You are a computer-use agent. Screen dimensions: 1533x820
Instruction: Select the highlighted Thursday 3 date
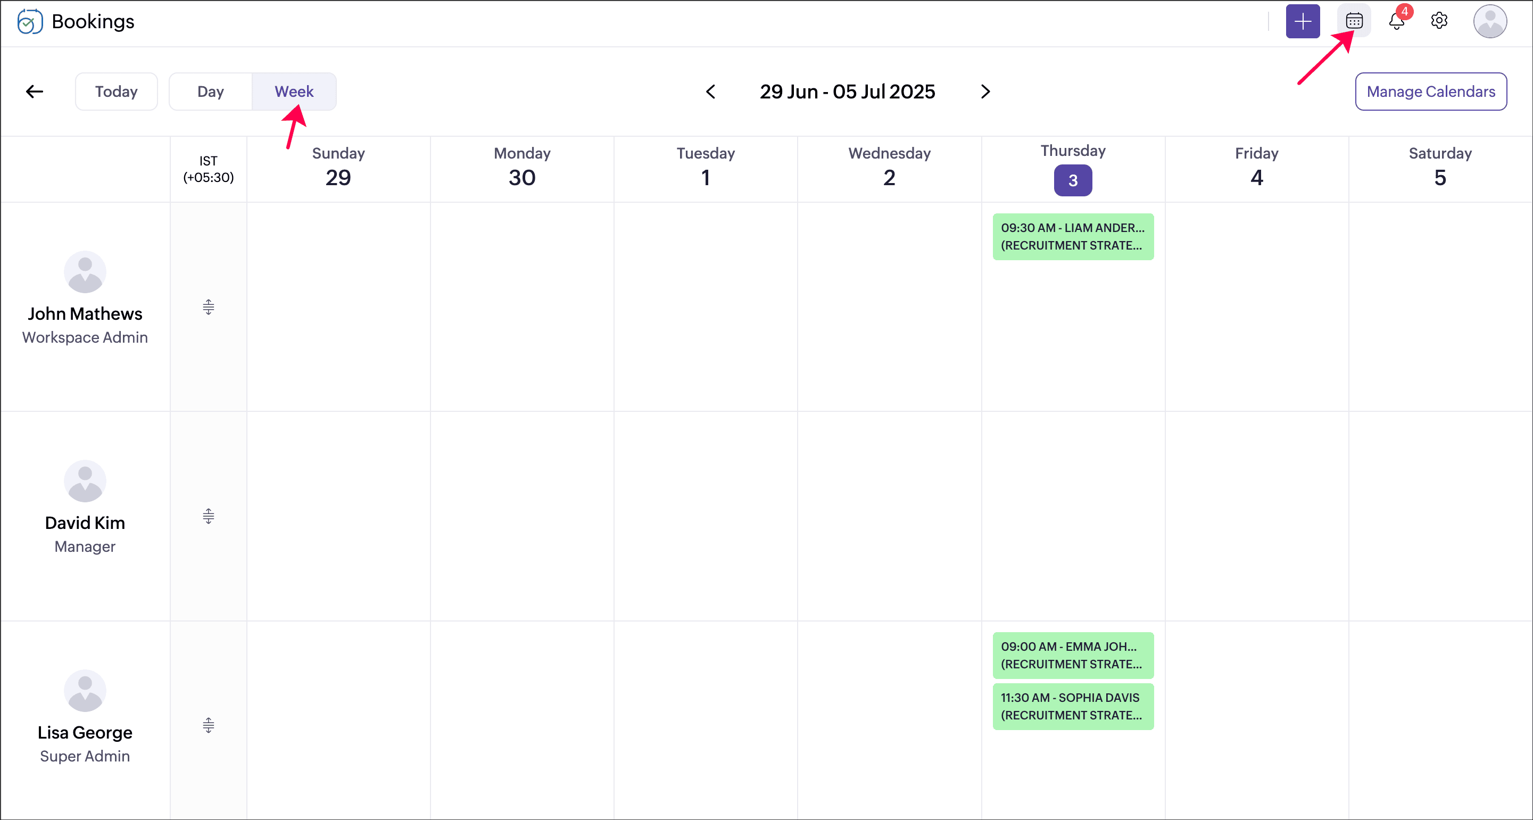pos(1072,180)
